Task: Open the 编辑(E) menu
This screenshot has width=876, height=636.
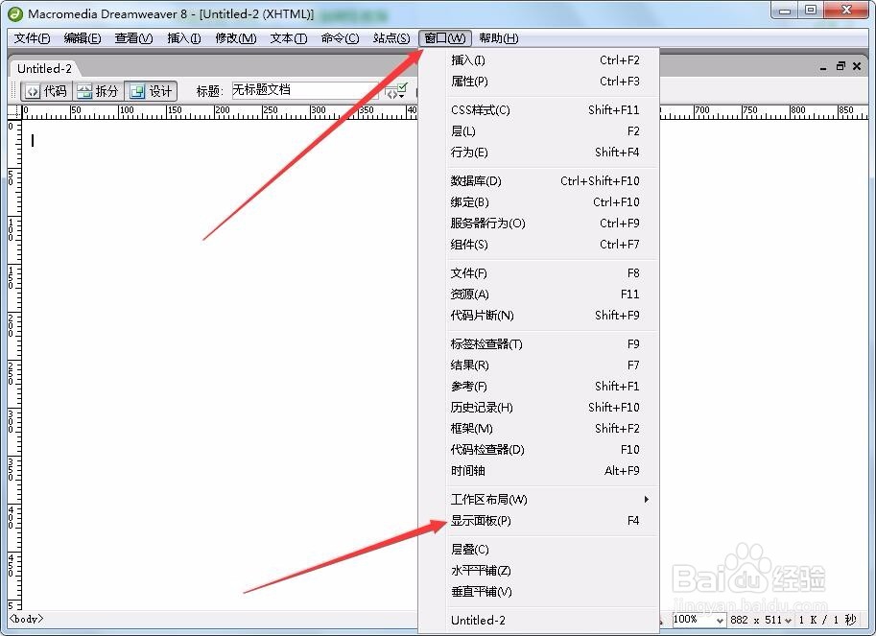Action: 83,38
